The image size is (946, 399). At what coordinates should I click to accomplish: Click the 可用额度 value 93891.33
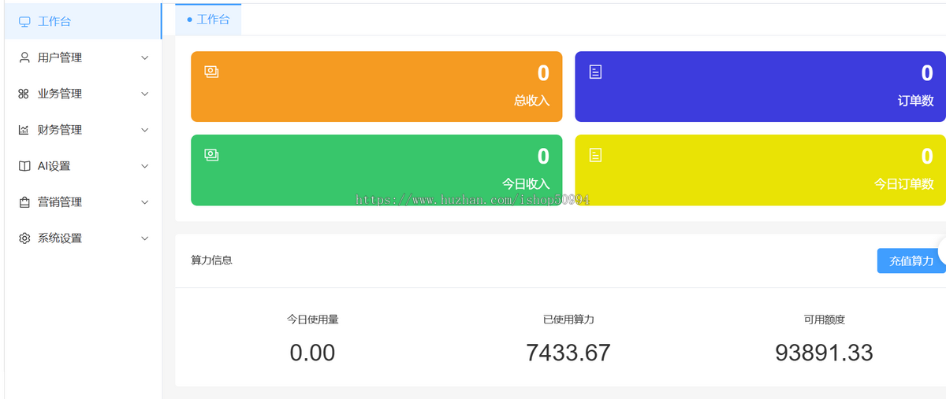[x=824, y=353]
